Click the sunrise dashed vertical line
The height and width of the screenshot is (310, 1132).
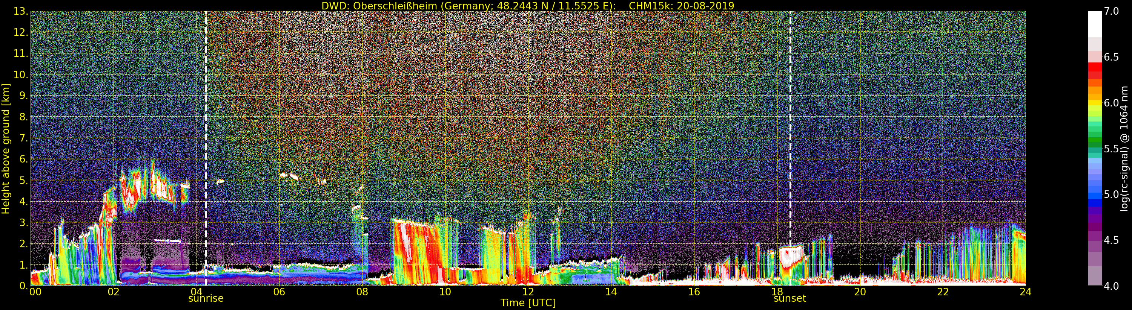[x=206, y=132]
